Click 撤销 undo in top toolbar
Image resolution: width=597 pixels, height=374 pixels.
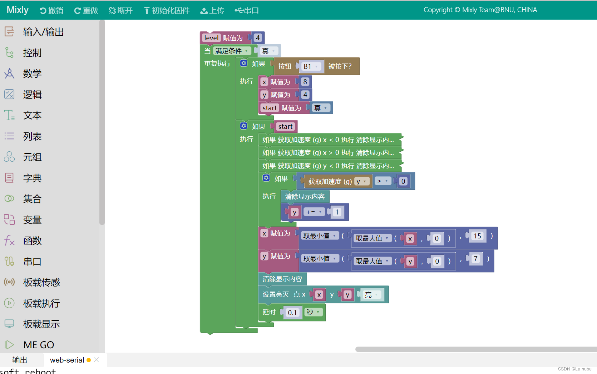(x=51, y=10)
